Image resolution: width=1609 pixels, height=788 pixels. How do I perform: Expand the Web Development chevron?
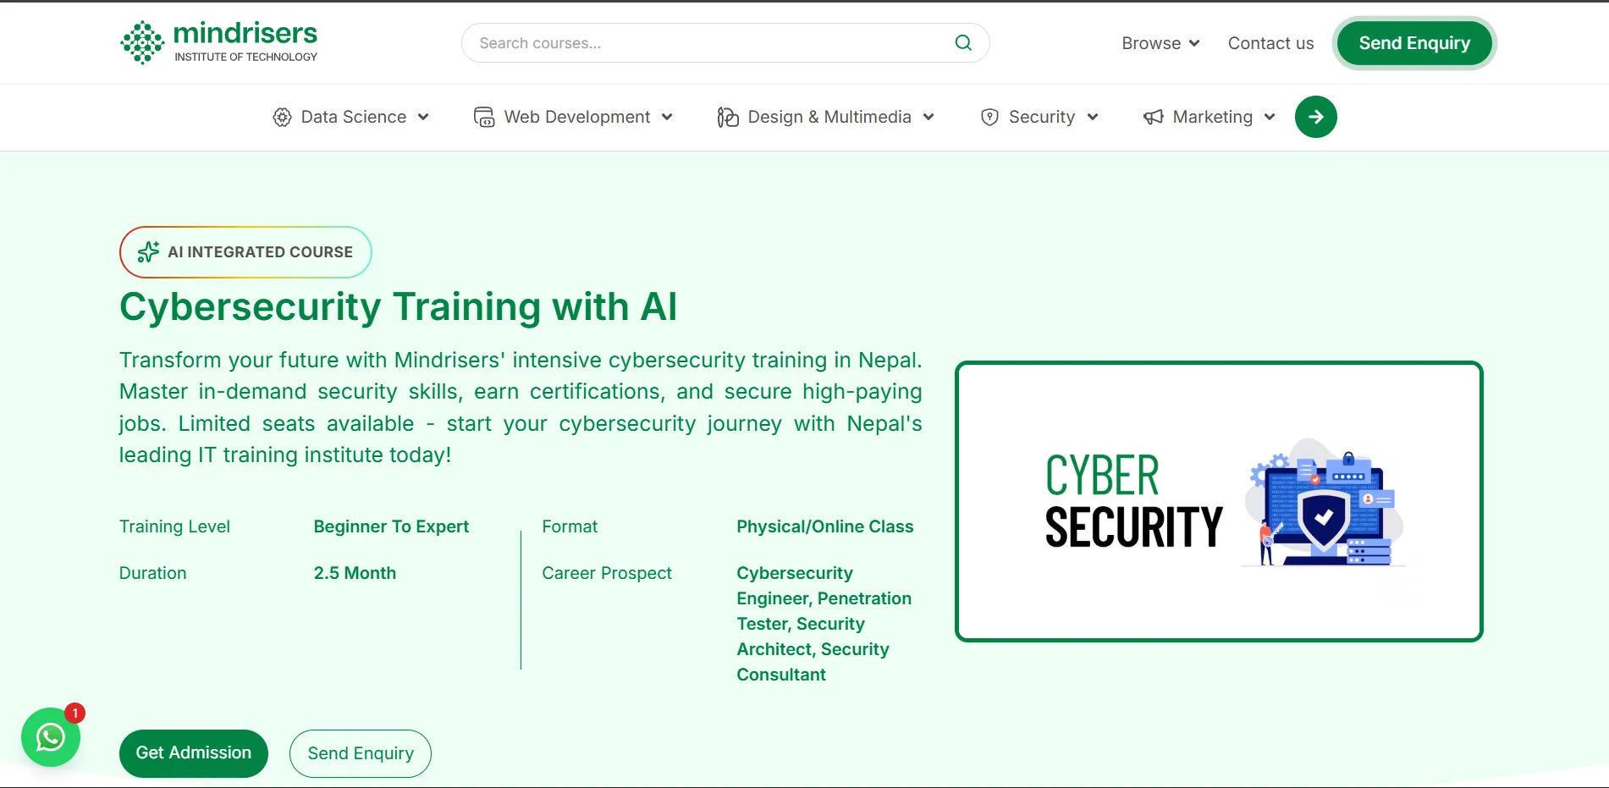point(667,117)
